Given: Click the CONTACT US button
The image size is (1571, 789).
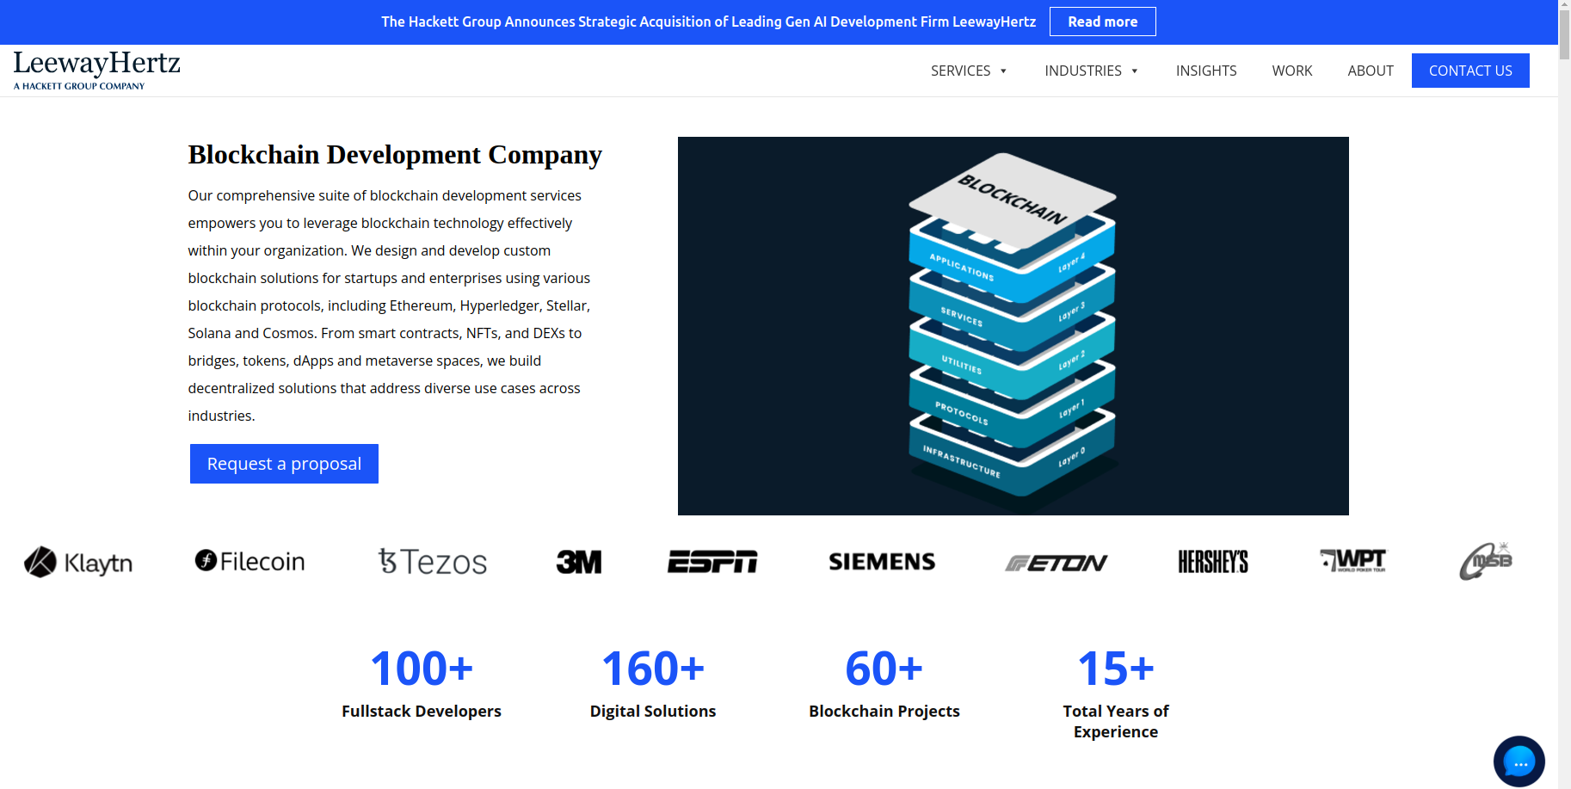Looking at the screenshot, I should point(1470,71).
